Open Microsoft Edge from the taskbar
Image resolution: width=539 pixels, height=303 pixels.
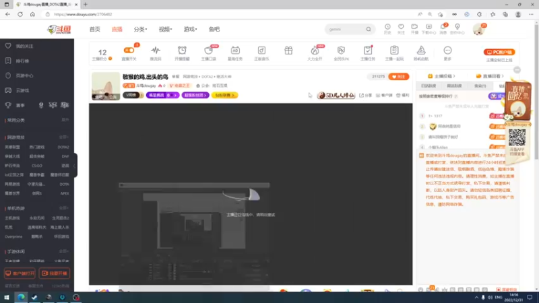(21, 297)
